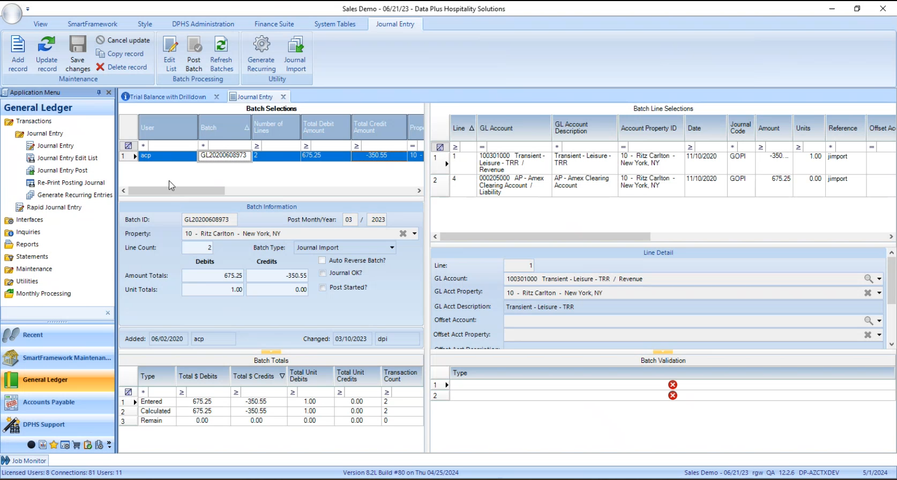Viewport: 897px width, 480px height.
Task: Click the Batch Line Selections horizontal scrollbar
Action: click(545, 237)
